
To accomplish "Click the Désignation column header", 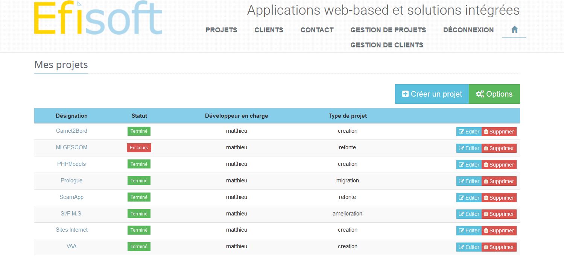I will tap(71, 116).
